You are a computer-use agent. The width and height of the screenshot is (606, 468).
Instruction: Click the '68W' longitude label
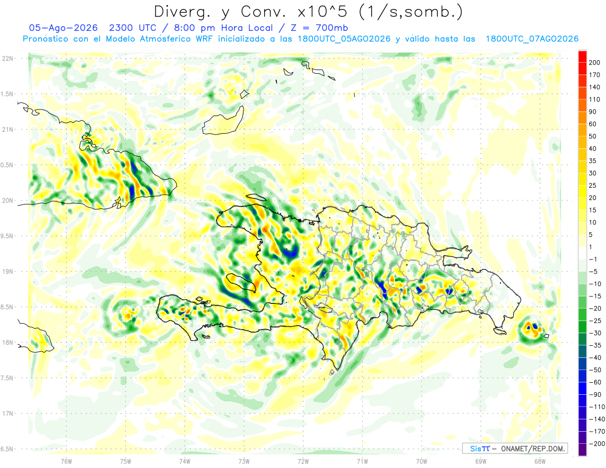539,461
